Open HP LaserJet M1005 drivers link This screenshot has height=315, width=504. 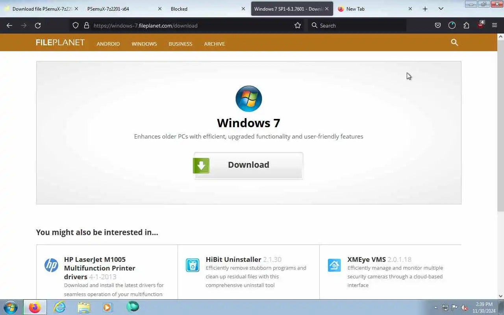100,268
